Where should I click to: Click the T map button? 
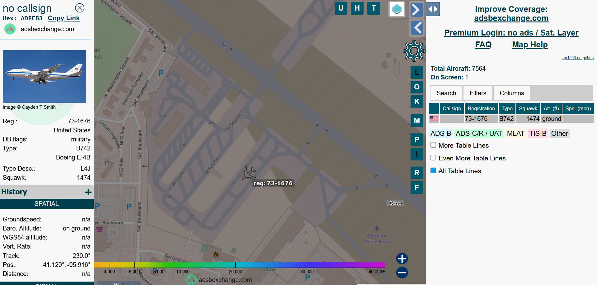point(374,8)
